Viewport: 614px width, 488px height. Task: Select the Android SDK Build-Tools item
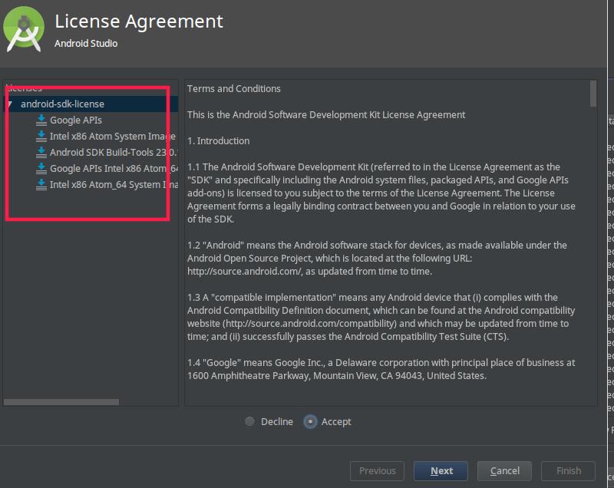point(114,152)
